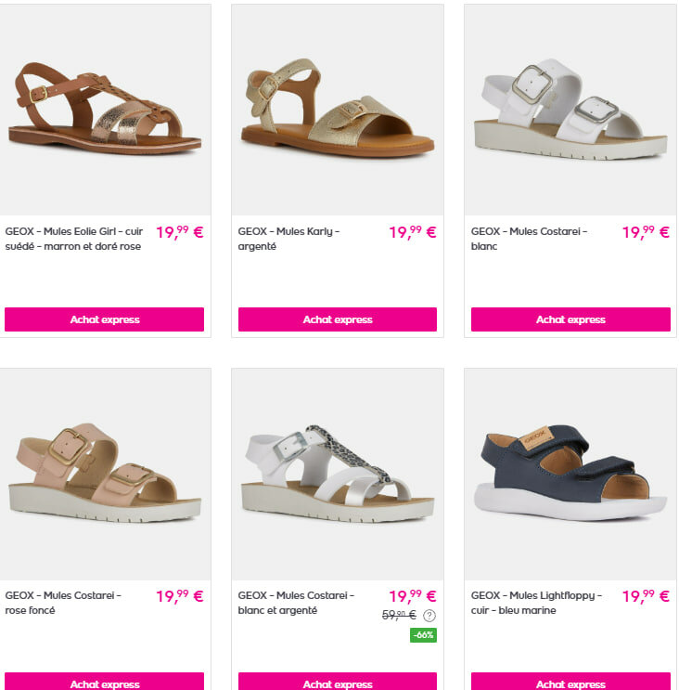This screenshot has width=679, height=690.
Task: Open the brown Eolie Girl sandal image
Action: (105, 110)
